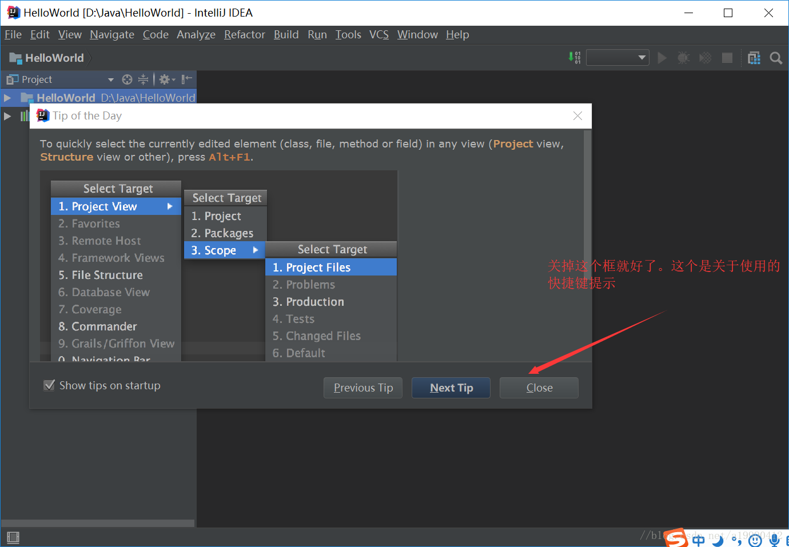Click the Sogou emoji face icon
789x547 pixels.
(755, 540)
